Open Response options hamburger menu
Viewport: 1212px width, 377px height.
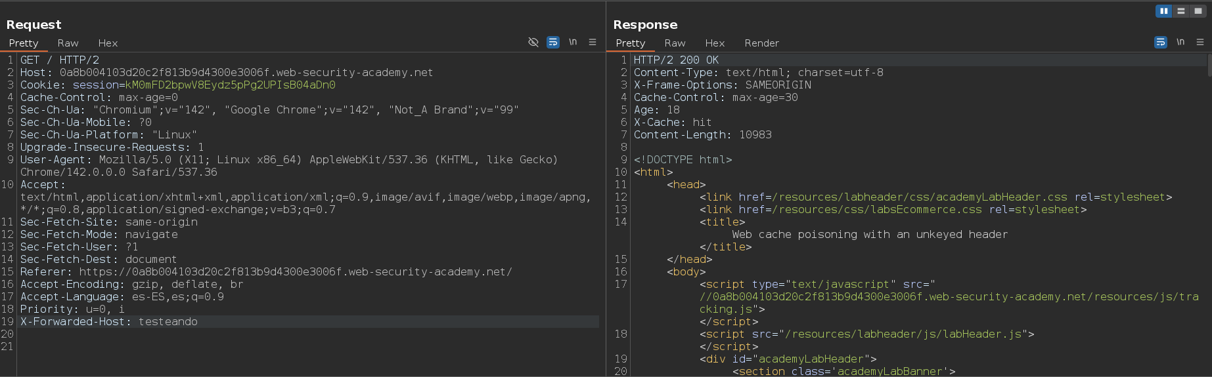click(x=1200, y=42)
